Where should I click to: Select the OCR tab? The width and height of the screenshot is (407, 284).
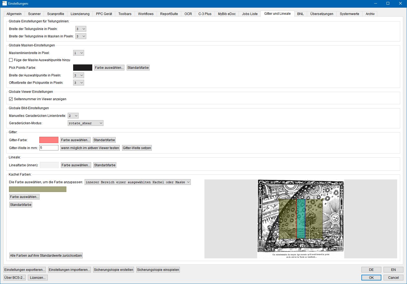[x=188, y=14]
